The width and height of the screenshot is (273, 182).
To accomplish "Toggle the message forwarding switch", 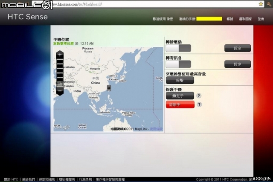I will [178, 64].
